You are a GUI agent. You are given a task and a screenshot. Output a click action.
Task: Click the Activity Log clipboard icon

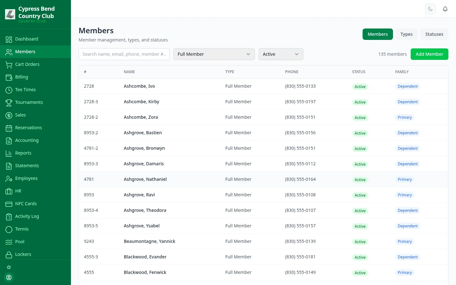(9, 217)
